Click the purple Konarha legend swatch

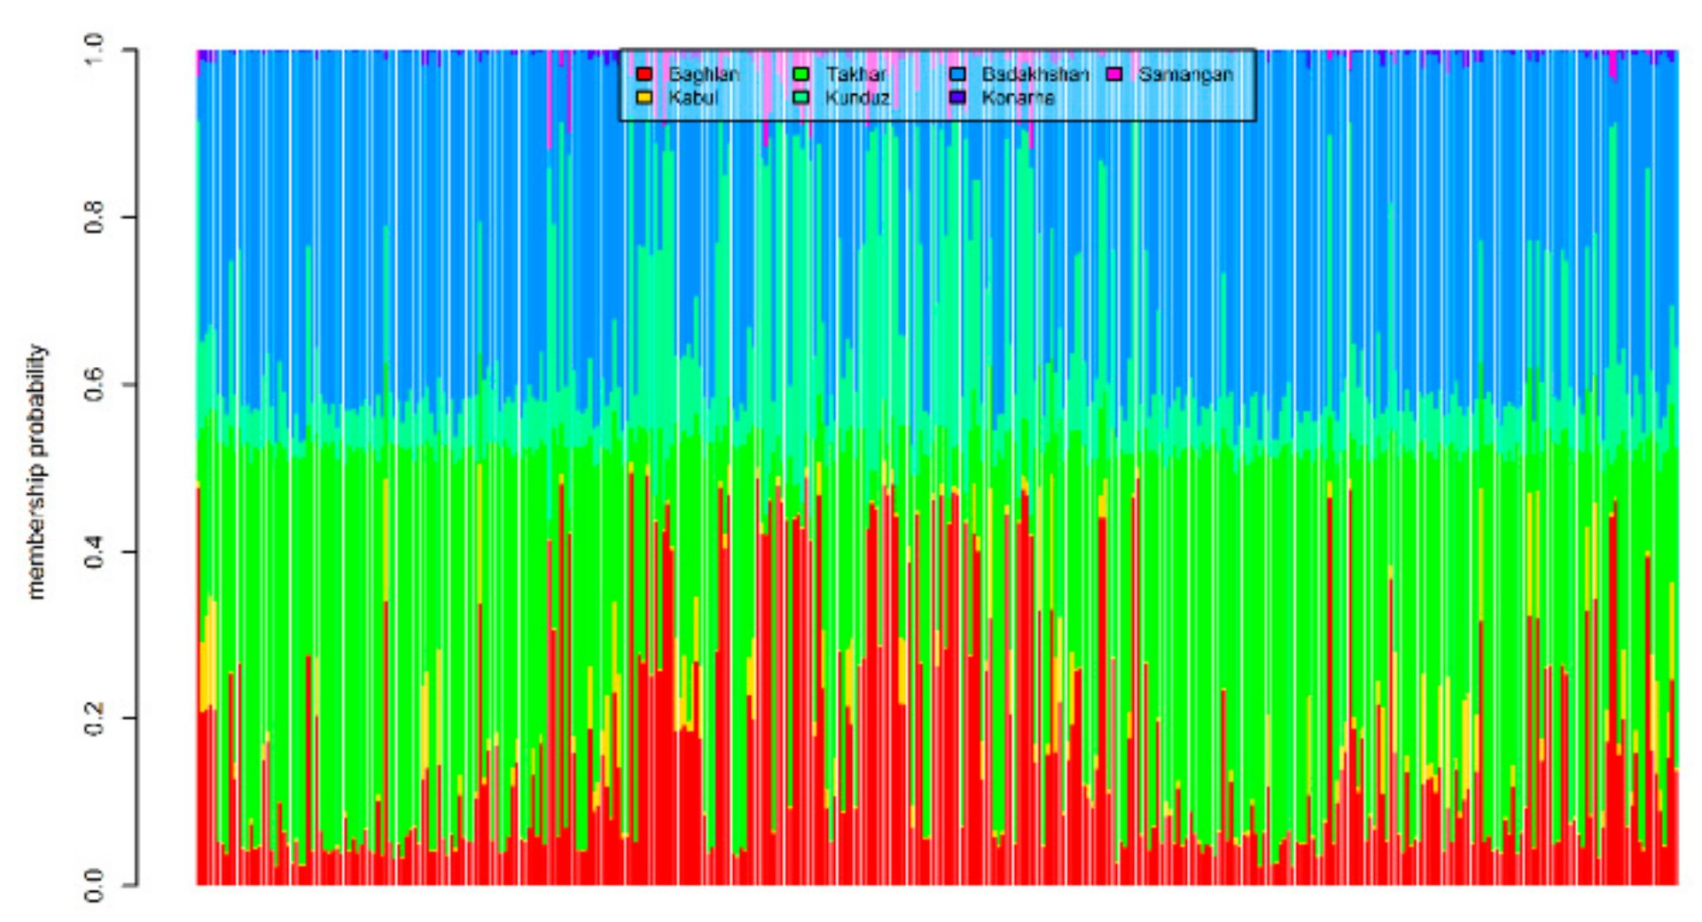(x=958, y=96)
